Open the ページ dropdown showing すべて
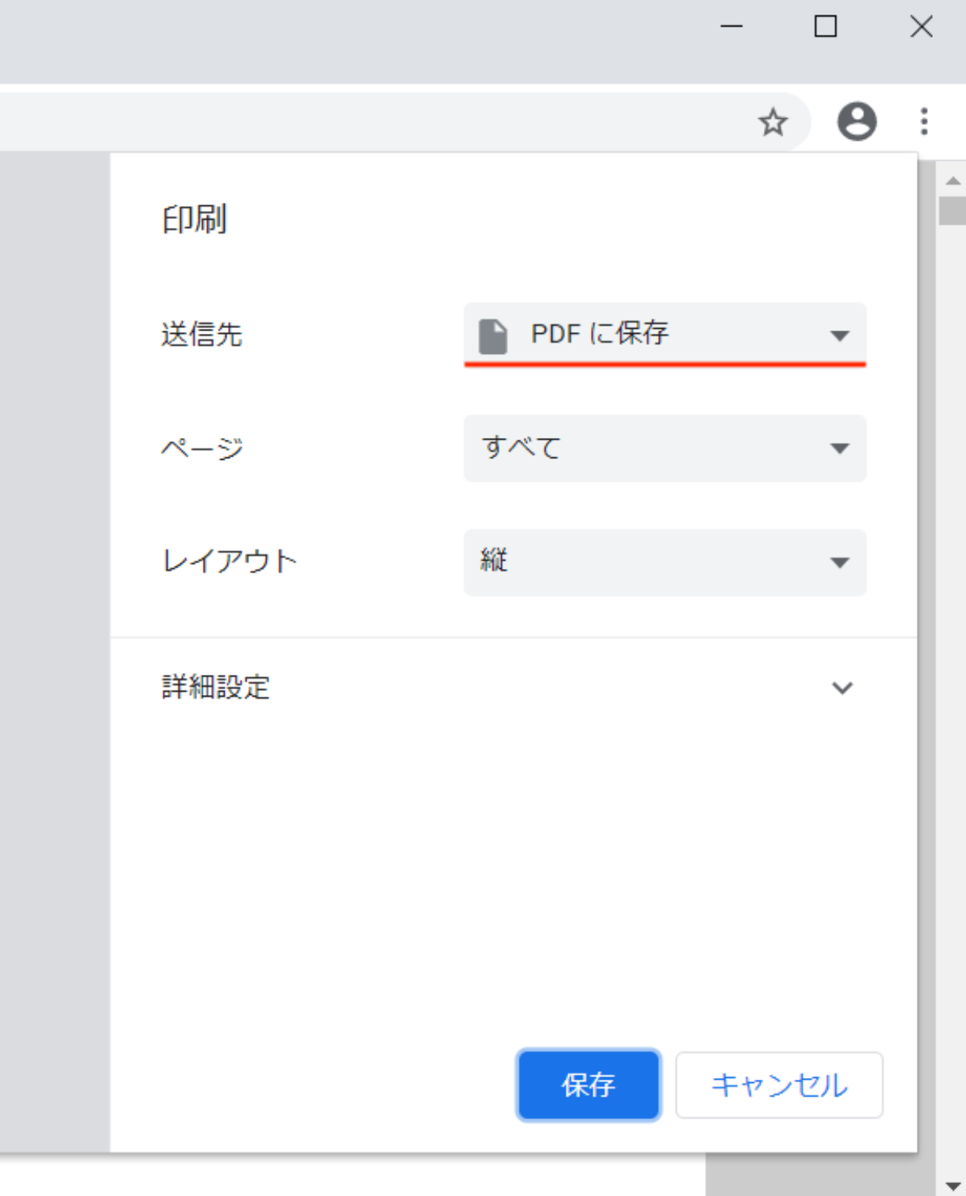This screenshot has height=1196, width=966. (x=664, y=448)
